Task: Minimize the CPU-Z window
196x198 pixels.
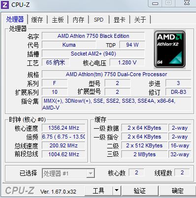Action: tap(155, 3)
